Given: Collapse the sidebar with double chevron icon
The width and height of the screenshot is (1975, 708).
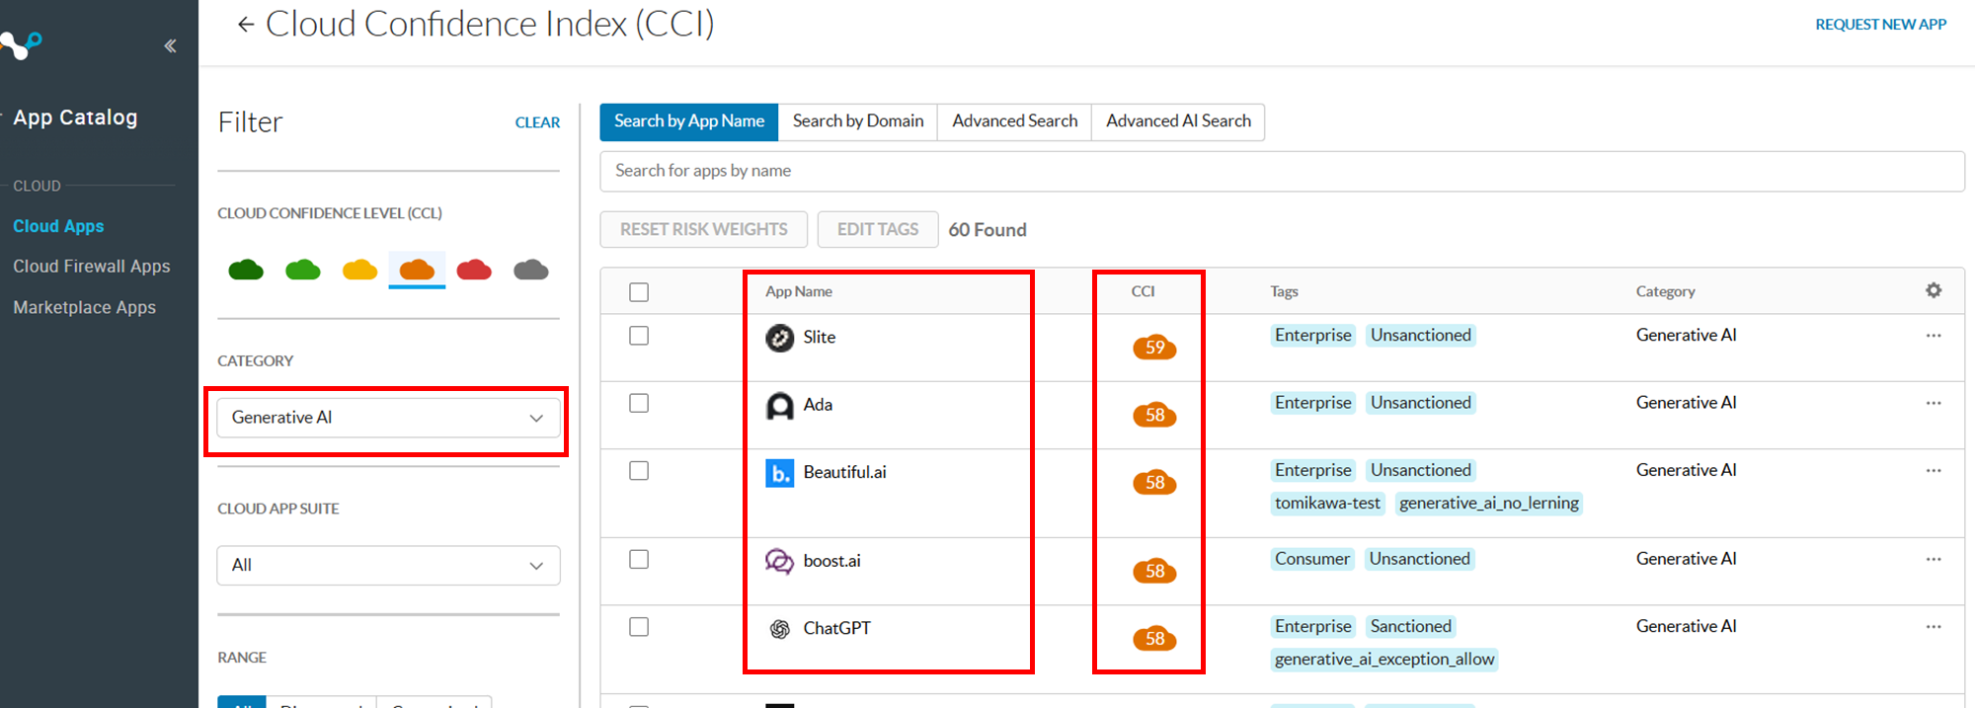Looking at the screenshot, I should [x=170, y=45].
